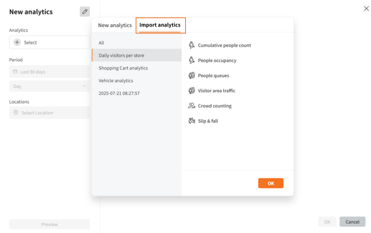The width and height of the screenshot is (371, 233).
Task: Open the Select Location field
Action: click(49, 113)
